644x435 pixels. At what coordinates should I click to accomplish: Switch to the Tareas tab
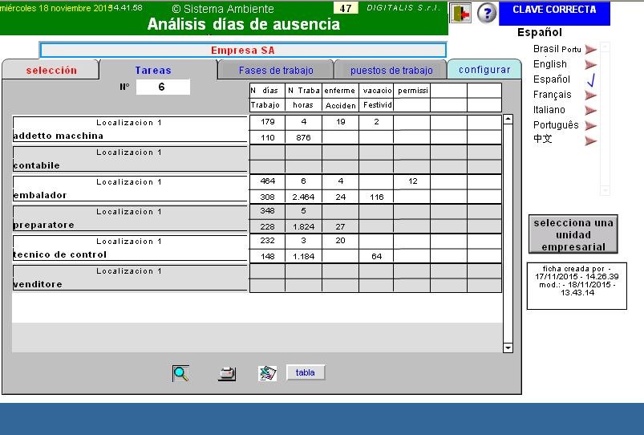pyautogui.click(x=158, y=71)
